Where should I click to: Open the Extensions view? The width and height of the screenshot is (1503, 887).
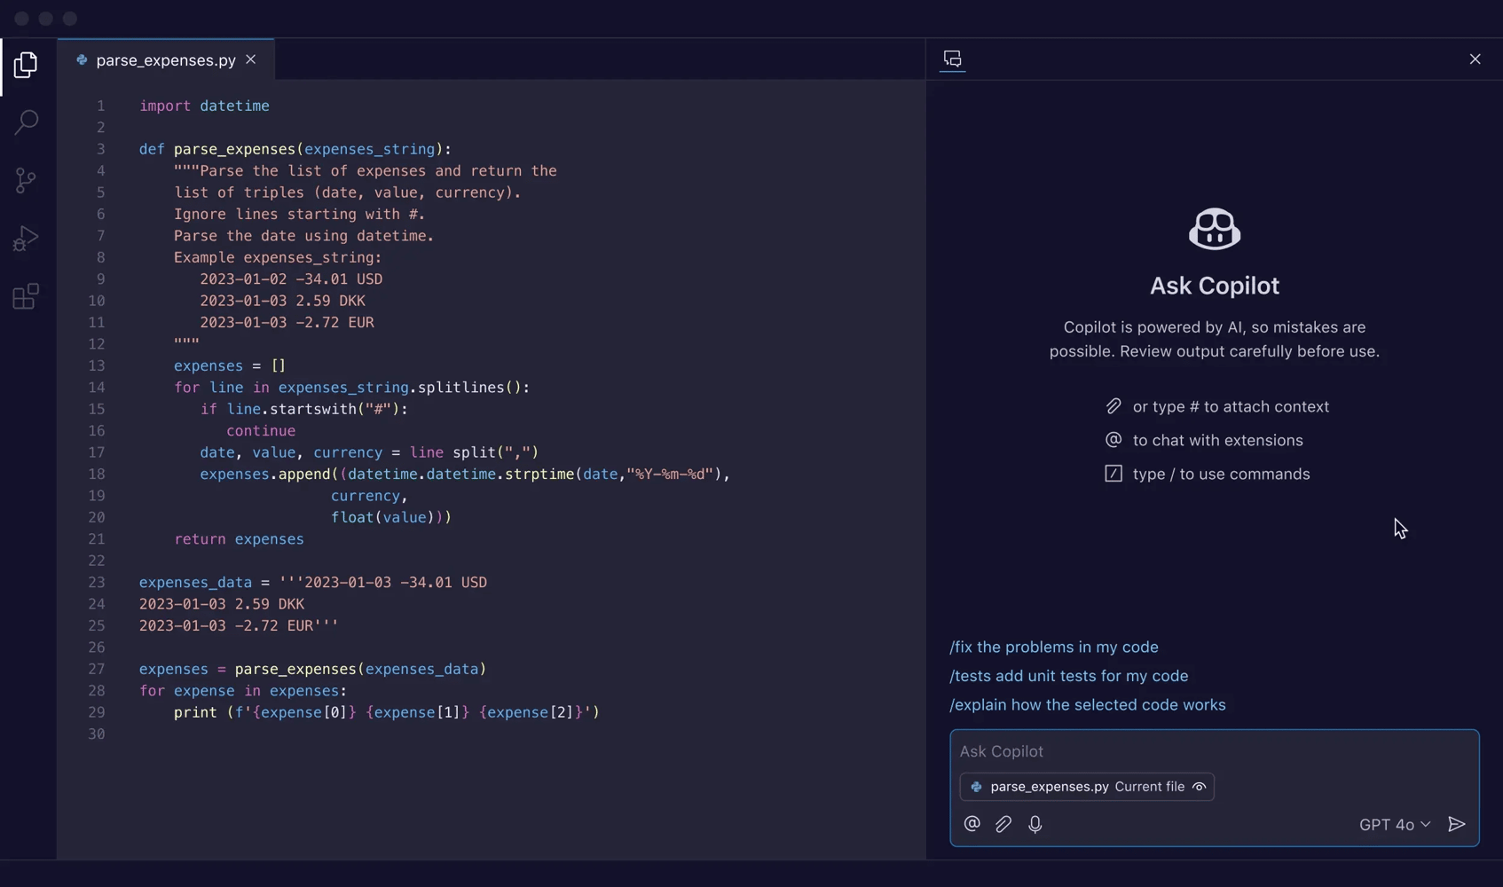click(26, 296)
